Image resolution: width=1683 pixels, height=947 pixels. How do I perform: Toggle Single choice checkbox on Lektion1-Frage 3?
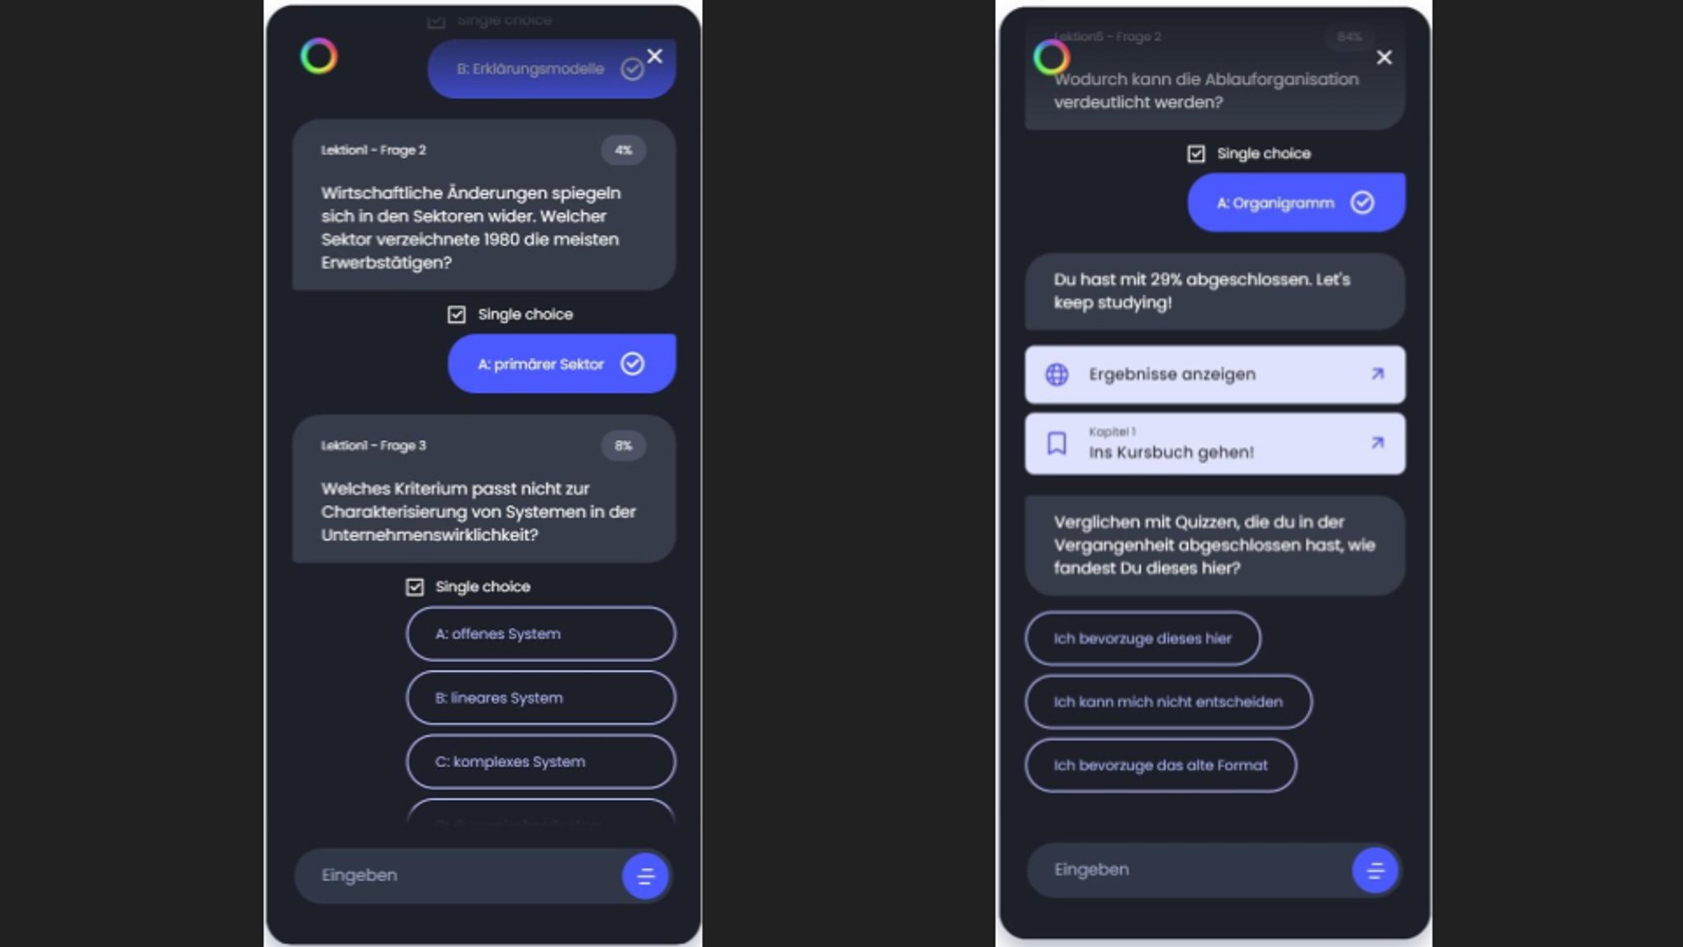pos(414,586)
